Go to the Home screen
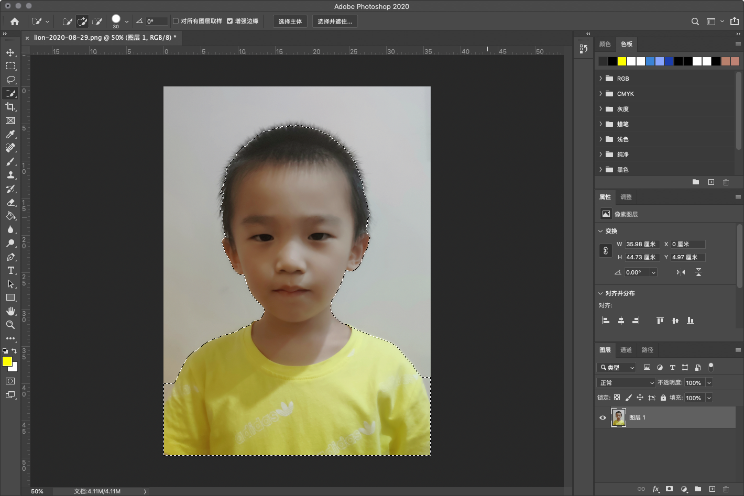744x496 pixels. click(x=15, y=21)
